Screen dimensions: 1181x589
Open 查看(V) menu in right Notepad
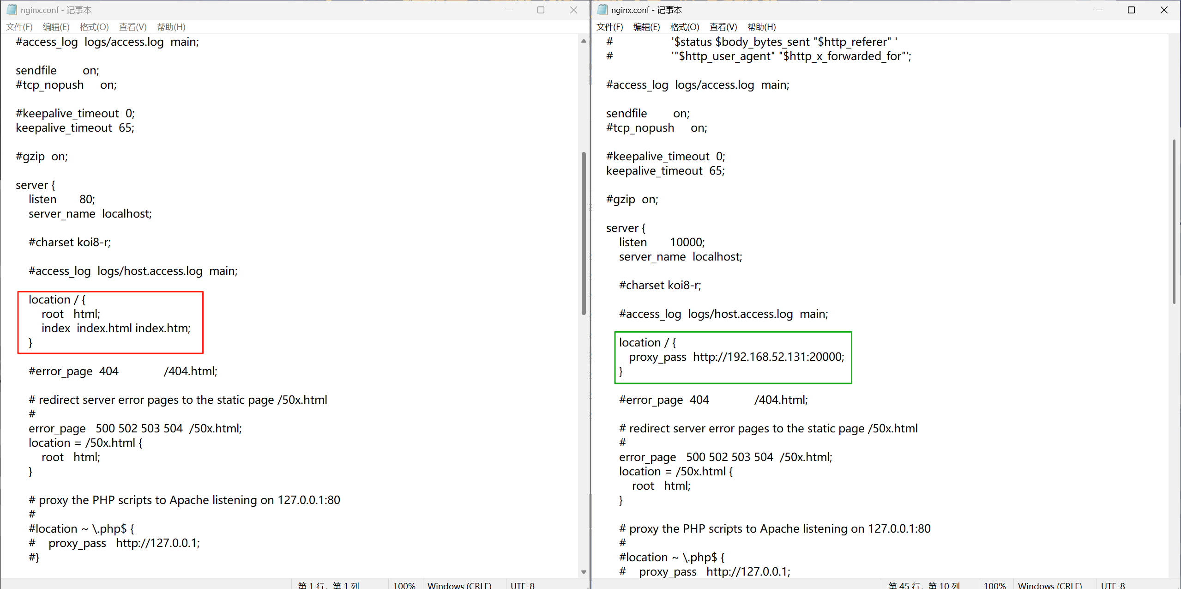723,27
